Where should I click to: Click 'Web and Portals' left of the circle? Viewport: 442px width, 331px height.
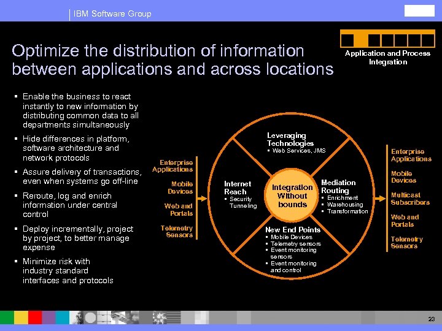[x=179, y=210]
